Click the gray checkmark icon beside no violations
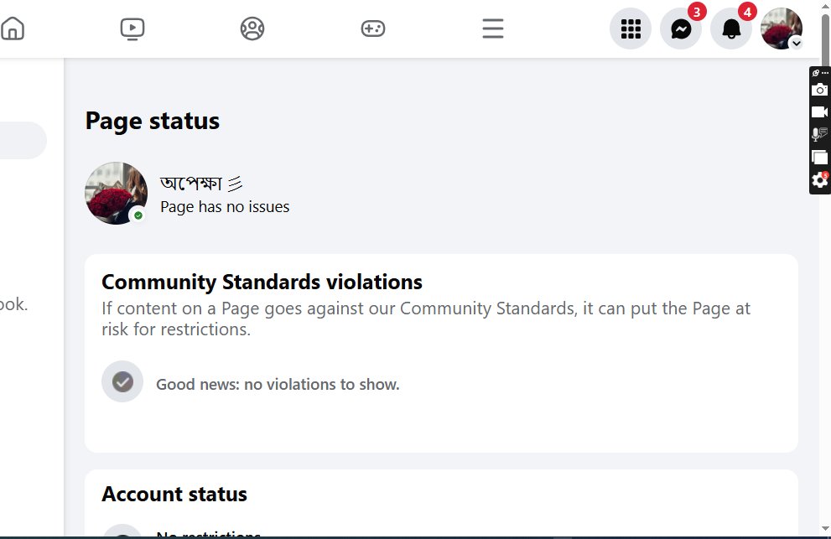The height and width of the screenshot is (539, 831). coord(122,381)
